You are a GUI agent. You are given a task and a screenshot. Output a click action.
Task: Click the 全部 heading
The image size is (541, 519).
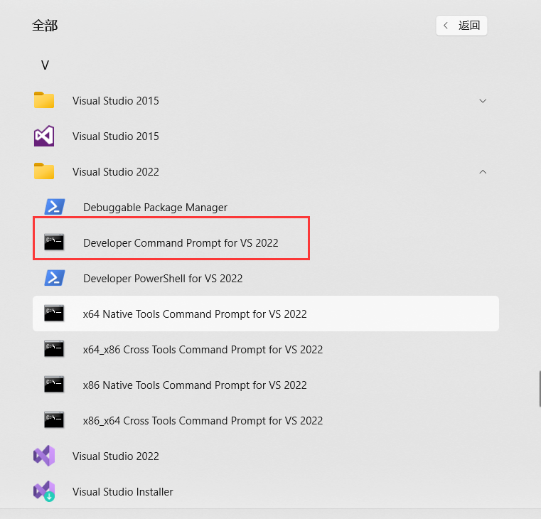(45, 26)
